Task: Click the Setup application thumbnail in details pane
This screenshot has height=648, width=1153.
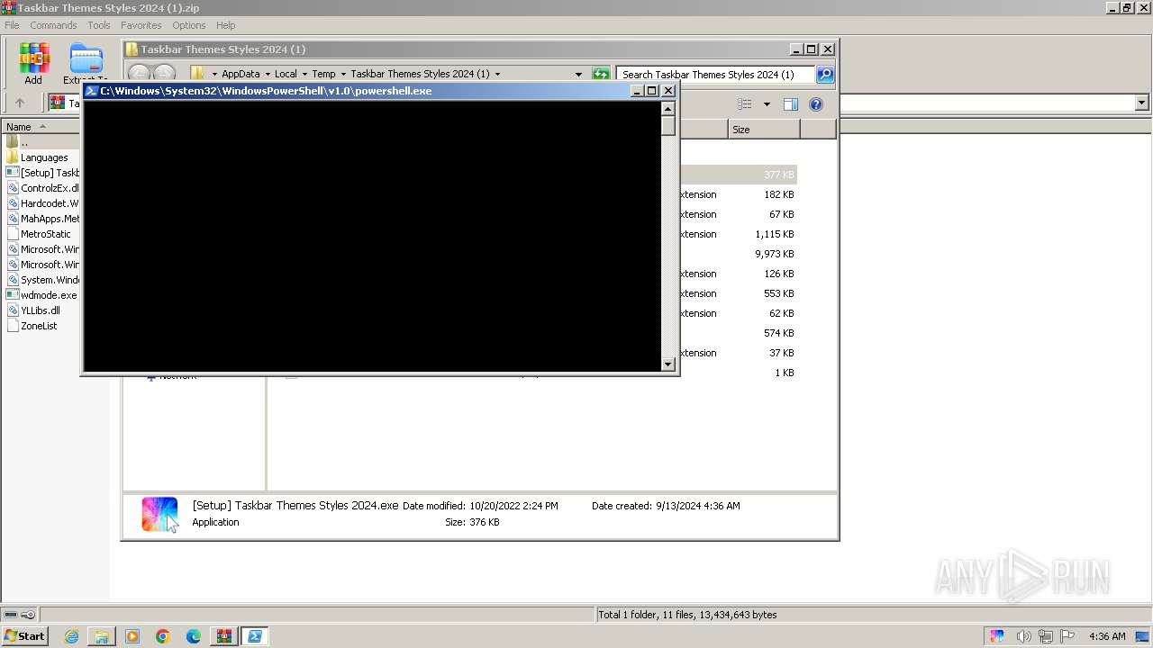Action: [x=159, y=514]
